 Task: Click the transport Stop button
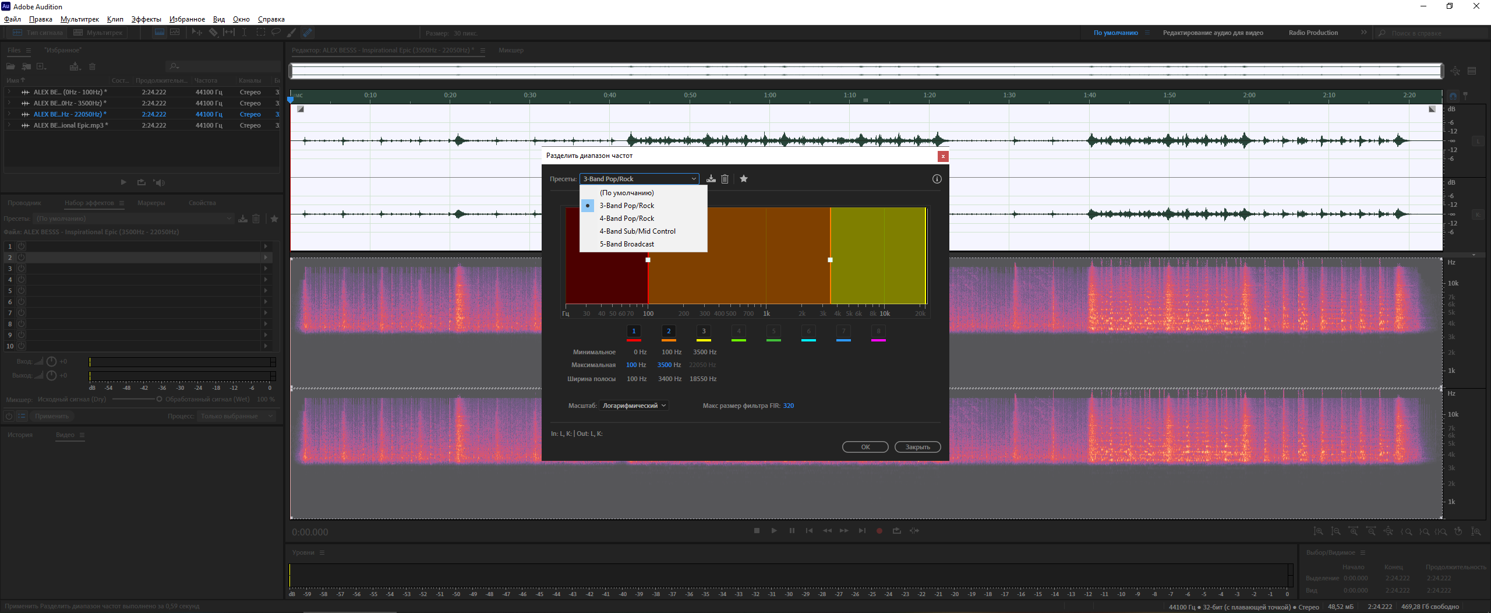757,531
